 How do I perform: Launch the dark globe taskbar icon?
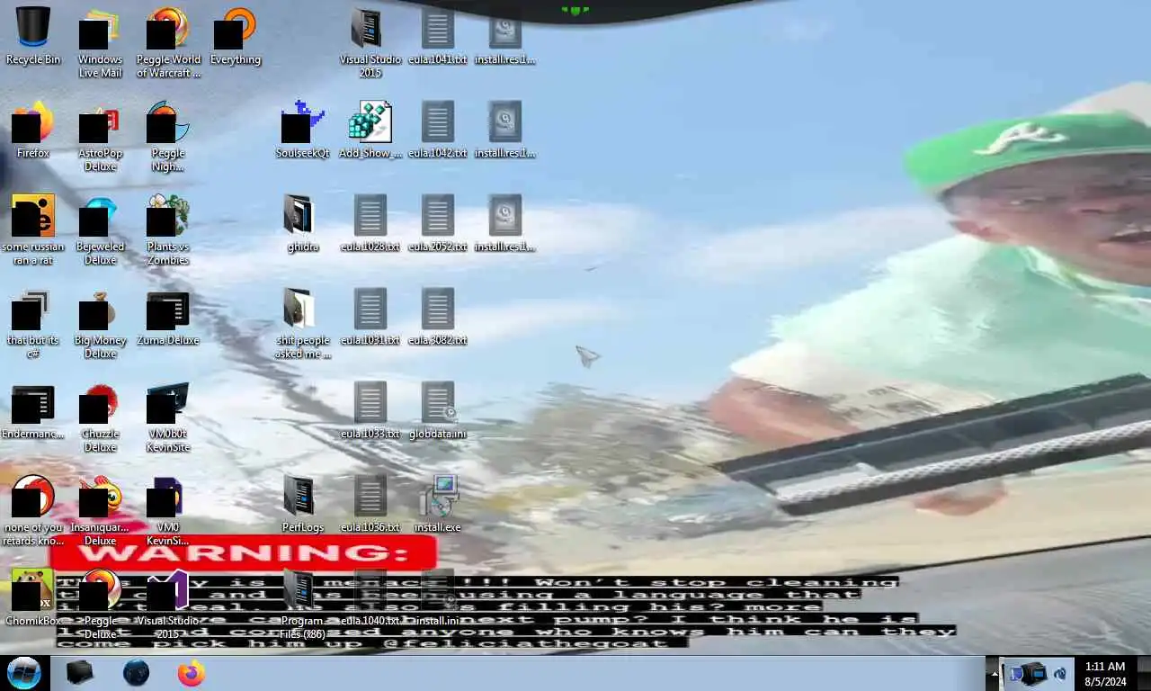tap(136, 673)
